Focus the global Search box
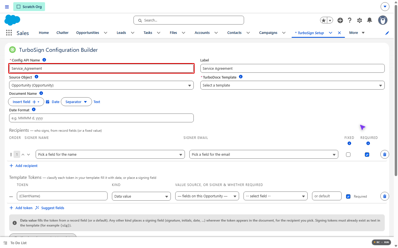398x248 pixels. 189,20
